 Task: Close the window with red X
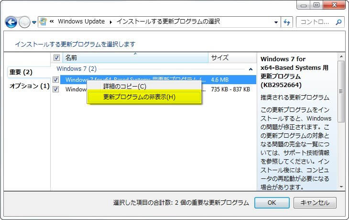pyautogui.click(x=334, y=5)
